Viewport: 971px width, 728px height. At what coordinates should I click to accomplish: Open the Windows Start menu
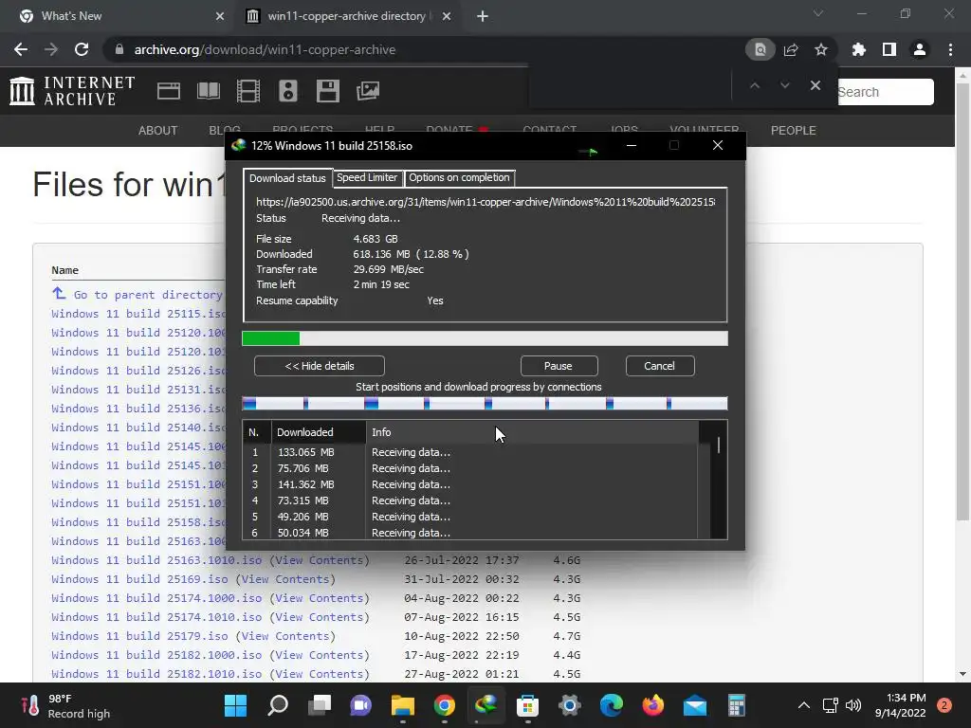(235, 705)
